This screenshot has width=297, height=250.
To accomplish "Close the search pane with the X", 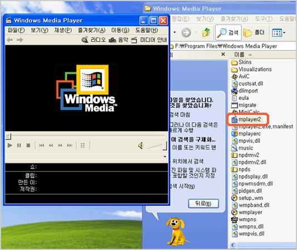I will click(x=223, y=54).
